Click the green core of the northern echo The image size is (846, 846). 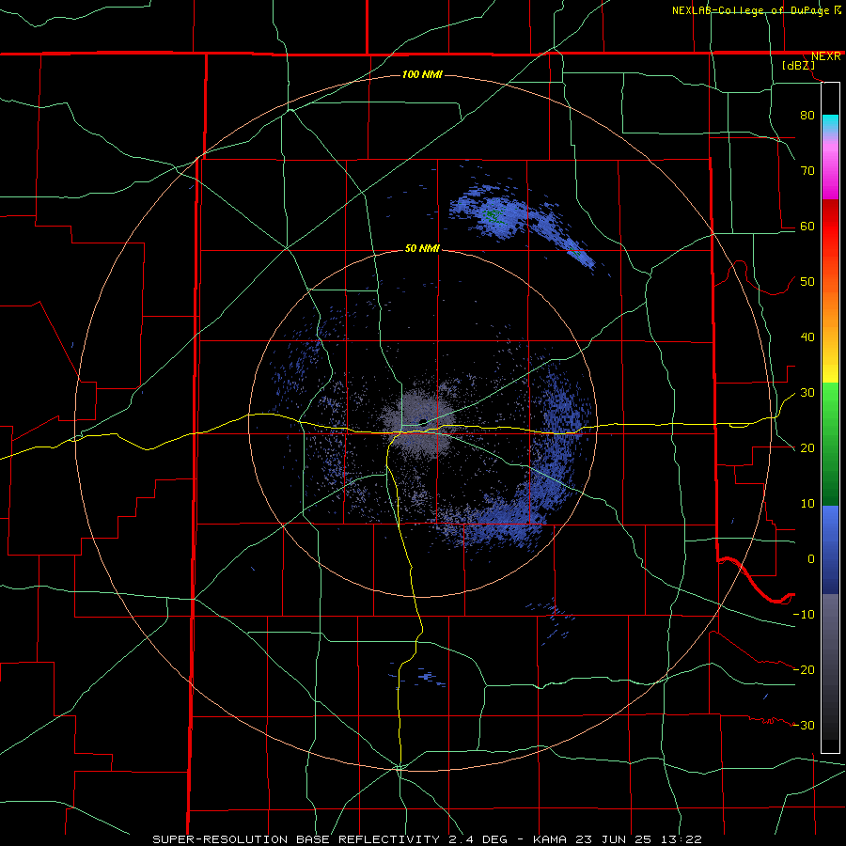point(492,216)
